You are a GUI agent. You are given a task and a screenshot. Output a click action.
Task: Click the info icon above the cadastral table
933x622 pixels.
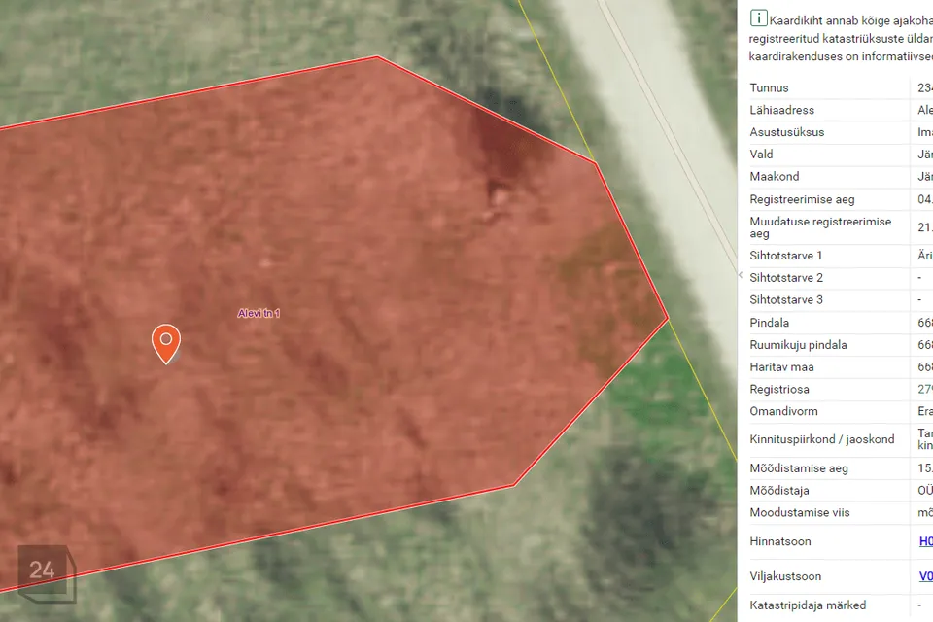coord(758,18)
